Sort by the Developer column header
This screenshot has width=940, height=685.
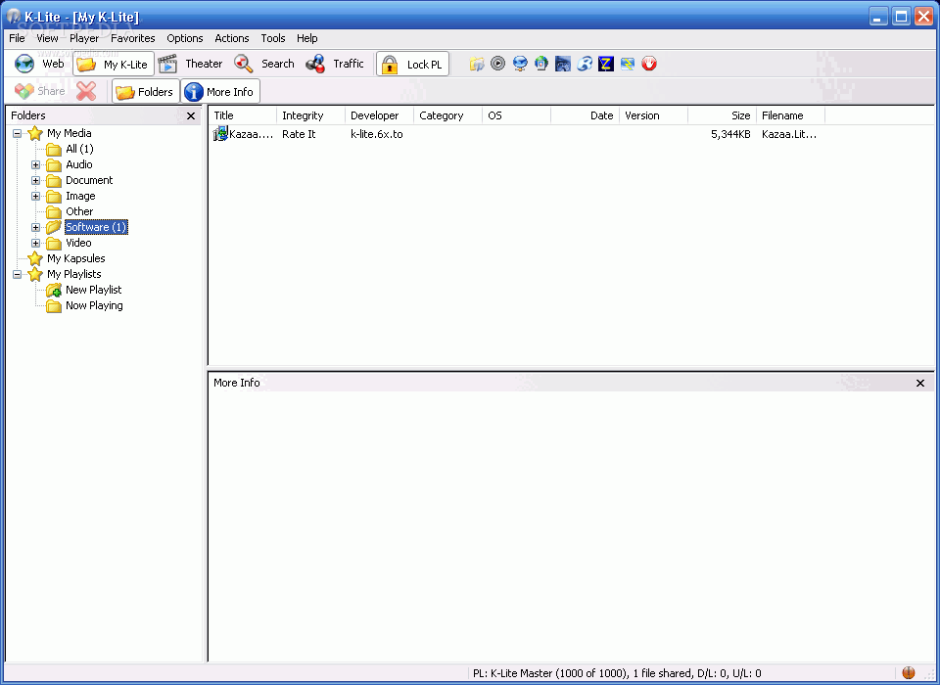[x=380, y=115]
